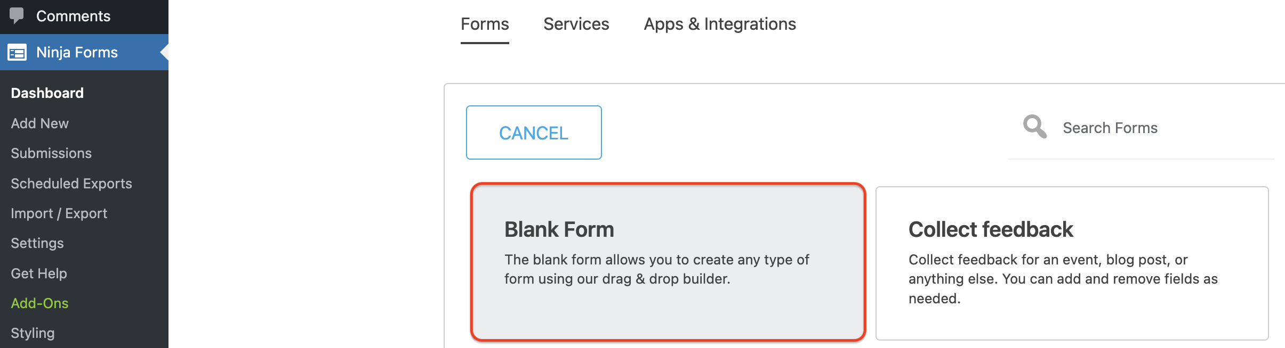Switch to the Services tab
Viewport: 1285px width, 348px height.
576,24
